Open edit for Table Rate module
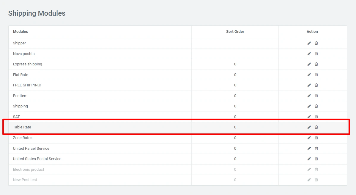This screenshot has height=195, width=356. (309, 127)
